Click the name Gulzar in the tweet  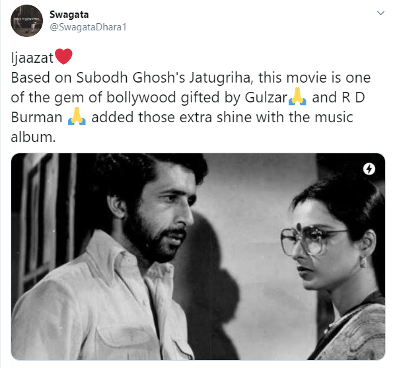tap(266, 98)
